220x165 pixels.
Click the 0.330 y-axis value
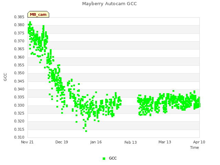point(19,106)
